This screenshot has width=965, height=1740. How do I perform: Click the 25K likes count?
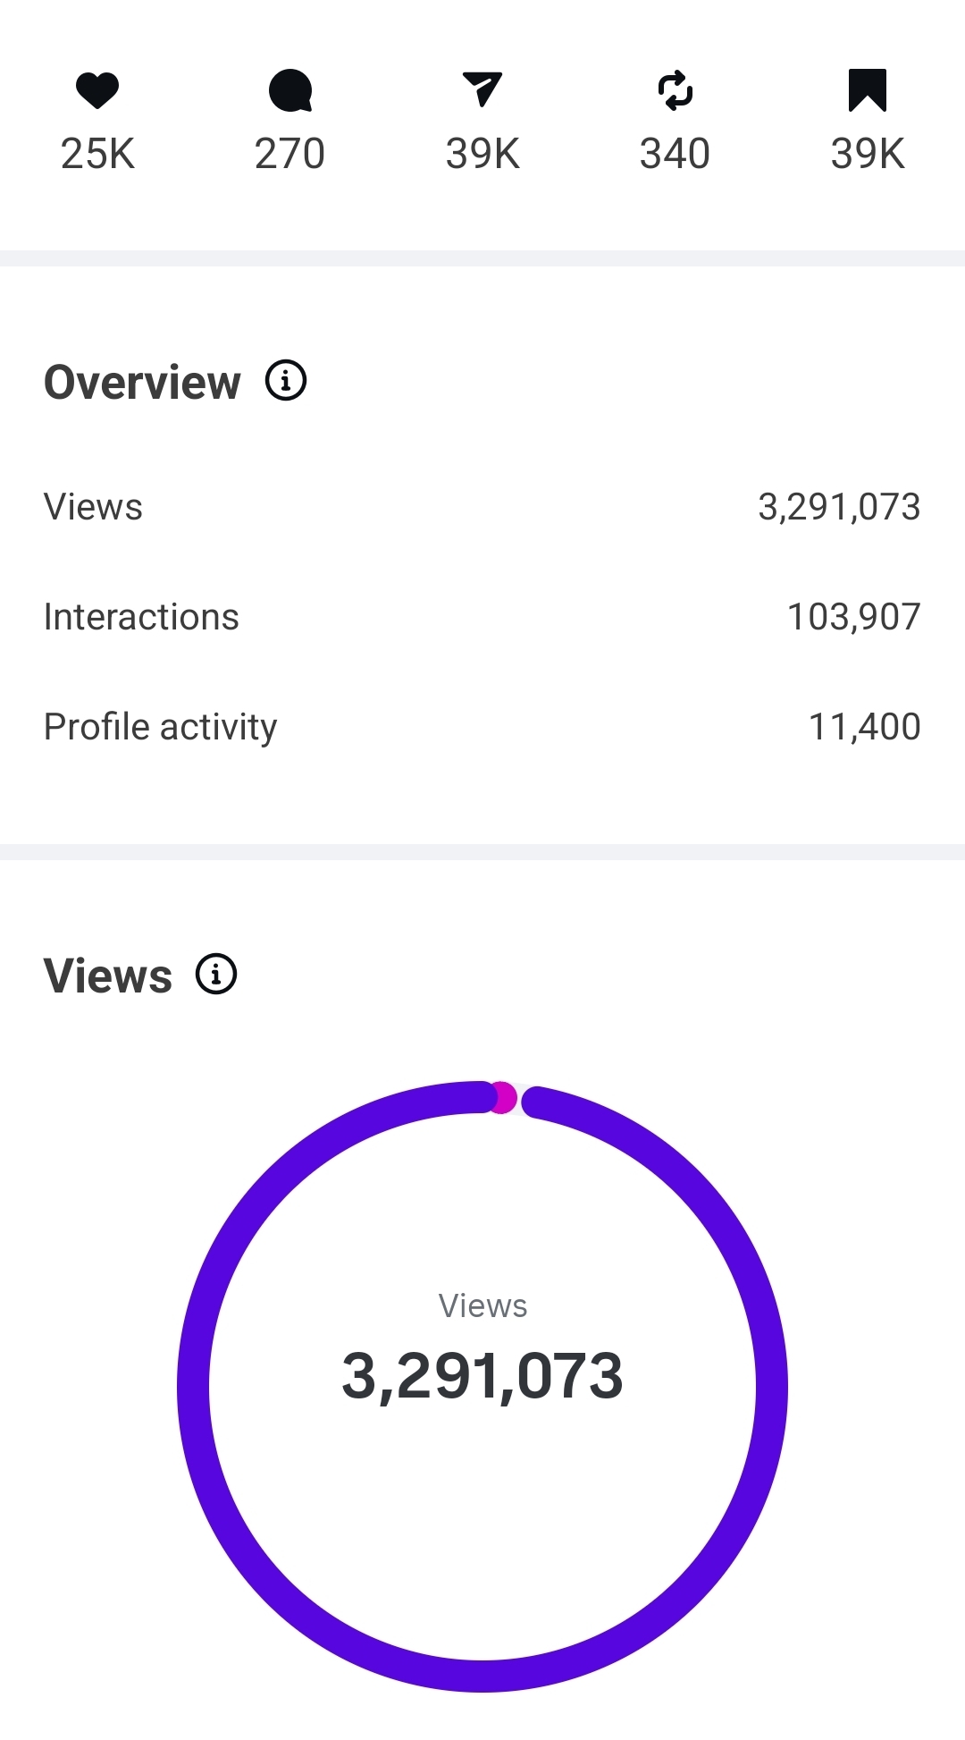tap(97, 154)
